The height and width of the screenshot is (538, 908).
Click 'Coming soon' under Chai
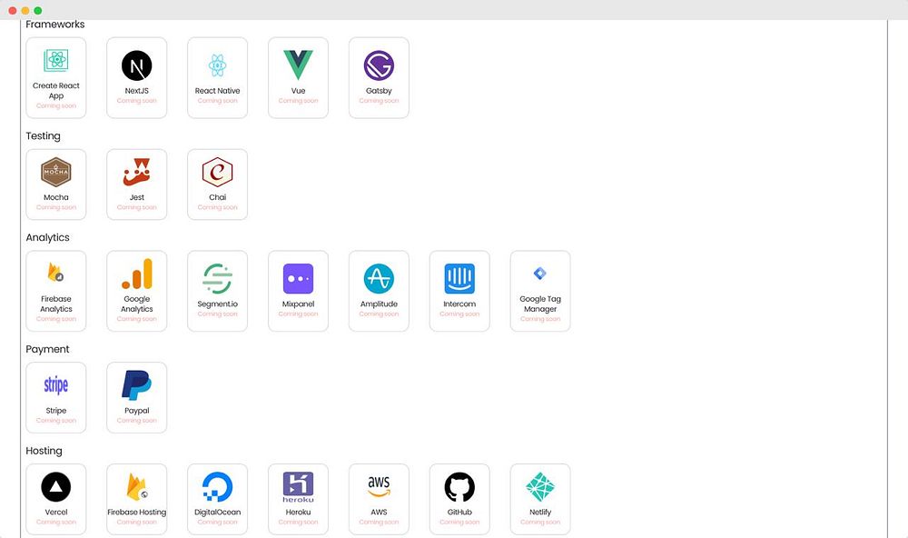pyautogui.click(x=217, y=207)
